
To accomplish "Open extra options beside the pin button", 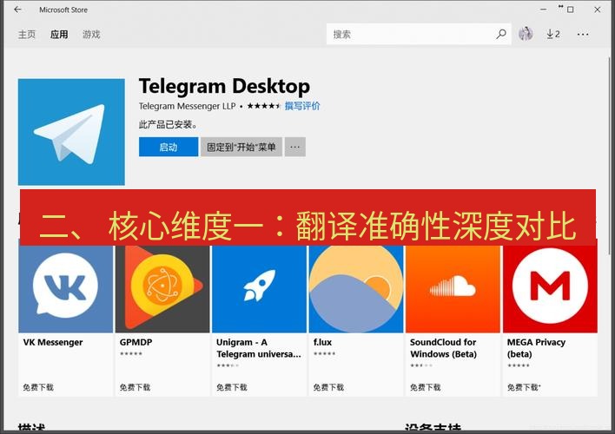I will tap(295, 147).
